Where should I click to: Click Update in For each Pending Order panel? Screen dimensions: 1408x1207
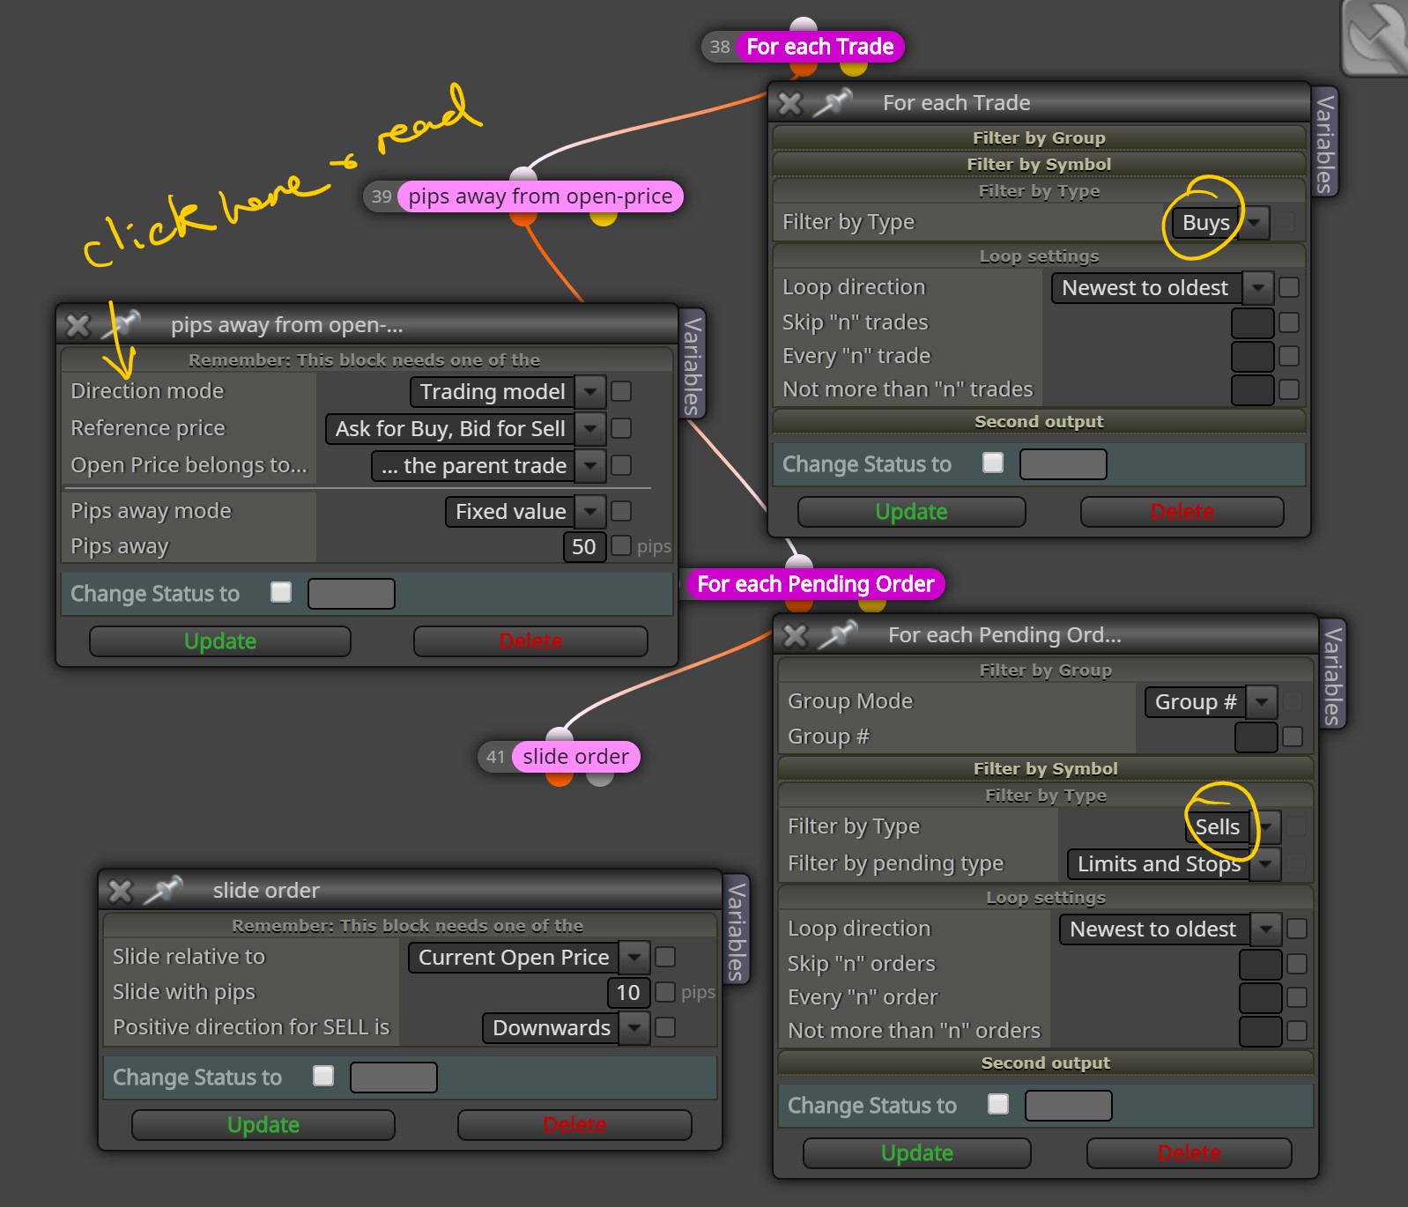(x=917, y=1153)
